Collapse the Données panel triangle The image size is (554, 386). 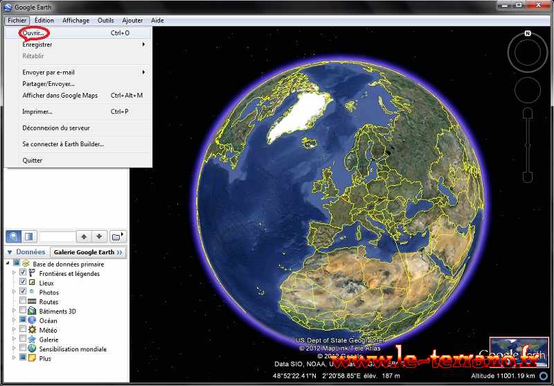pos(9,252)
